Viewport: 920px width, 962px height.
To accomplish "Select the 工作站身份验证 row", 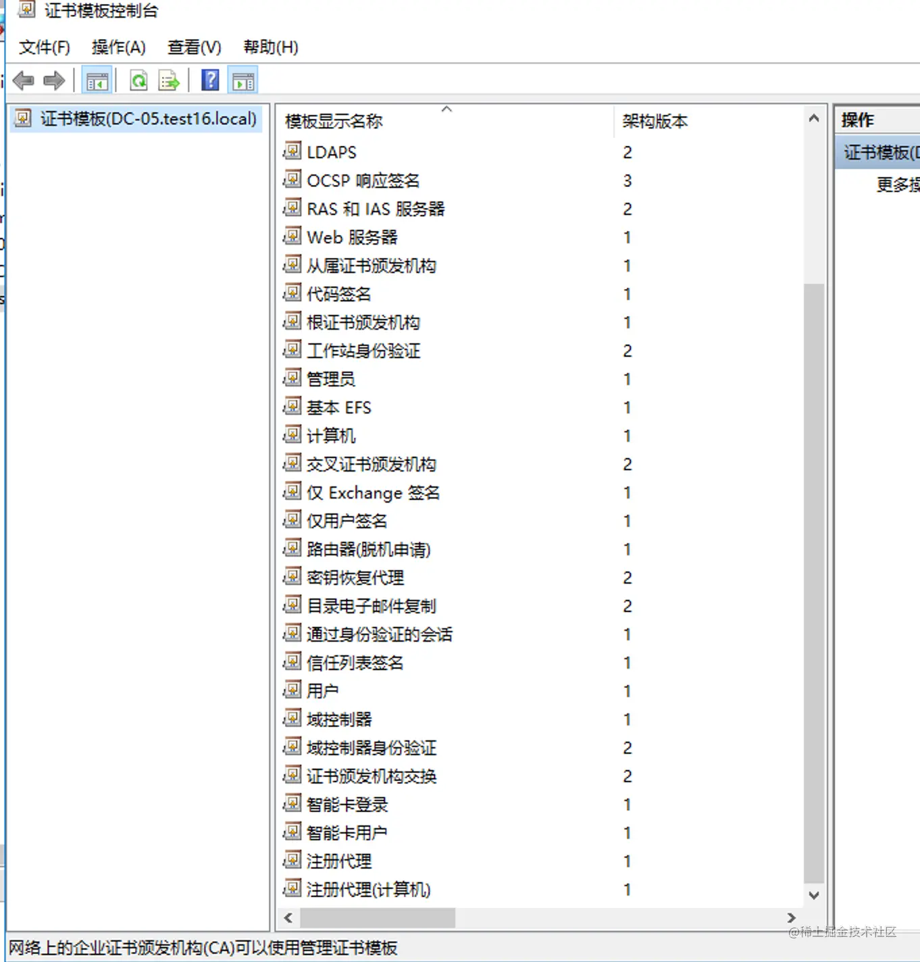I will pos(540,351).
